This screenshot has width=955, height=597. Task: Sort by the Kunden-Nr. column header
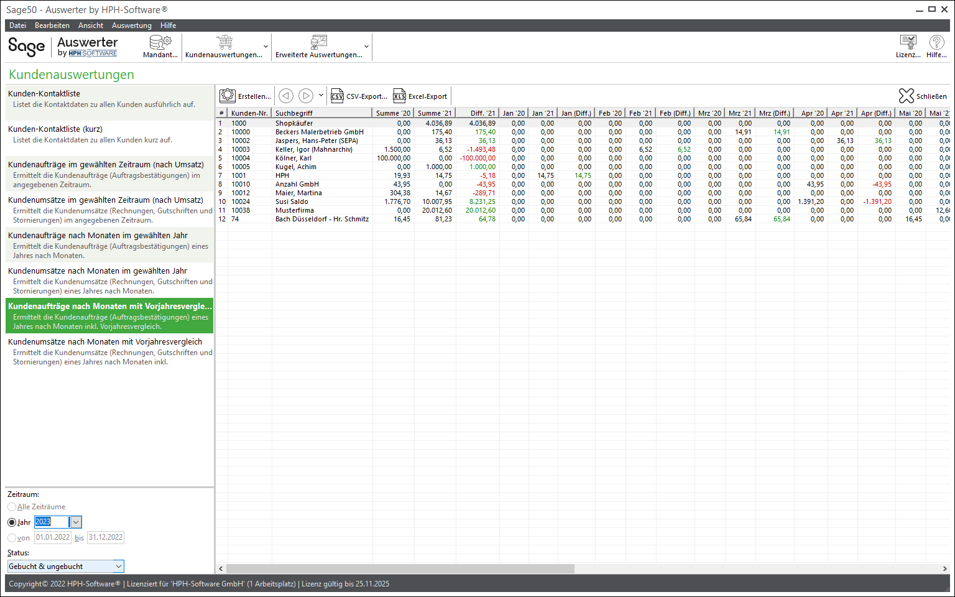click(249, 113)
